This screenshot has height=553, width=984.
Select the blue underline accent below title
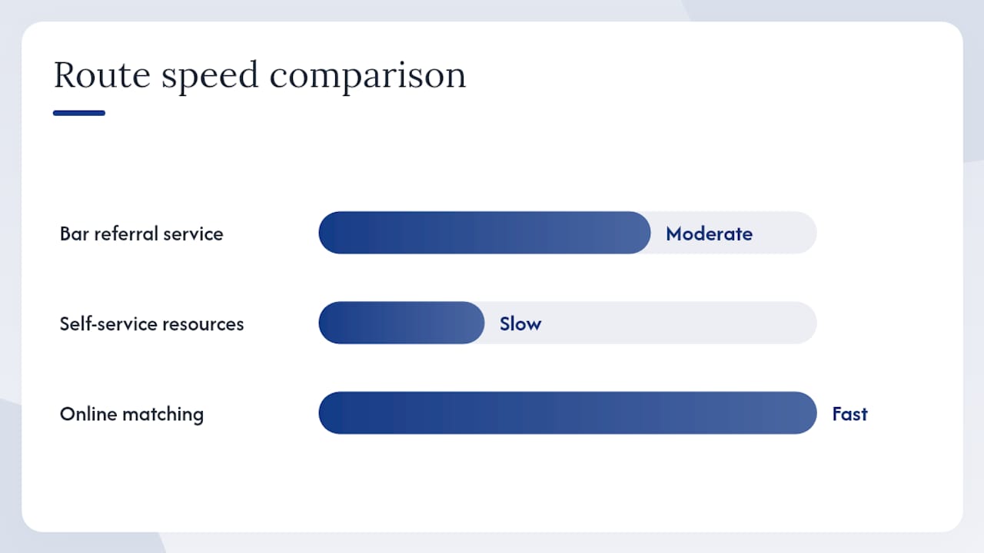pyautogui.click(x=79, y=113)
